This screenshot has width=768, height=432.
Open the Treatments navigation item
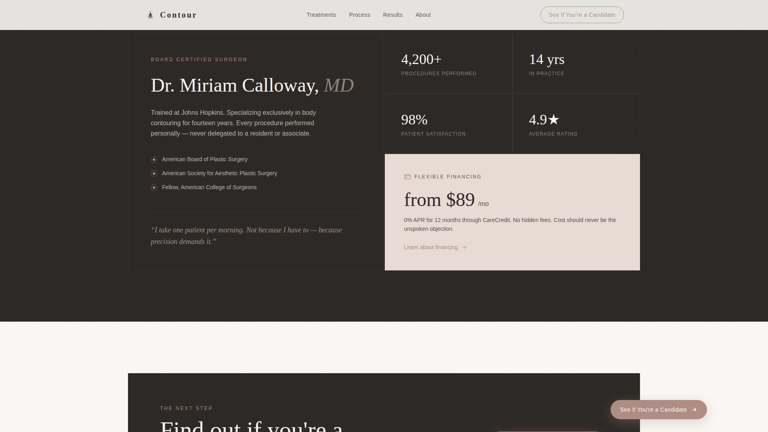pyautogui.click(x=321, y=15)
